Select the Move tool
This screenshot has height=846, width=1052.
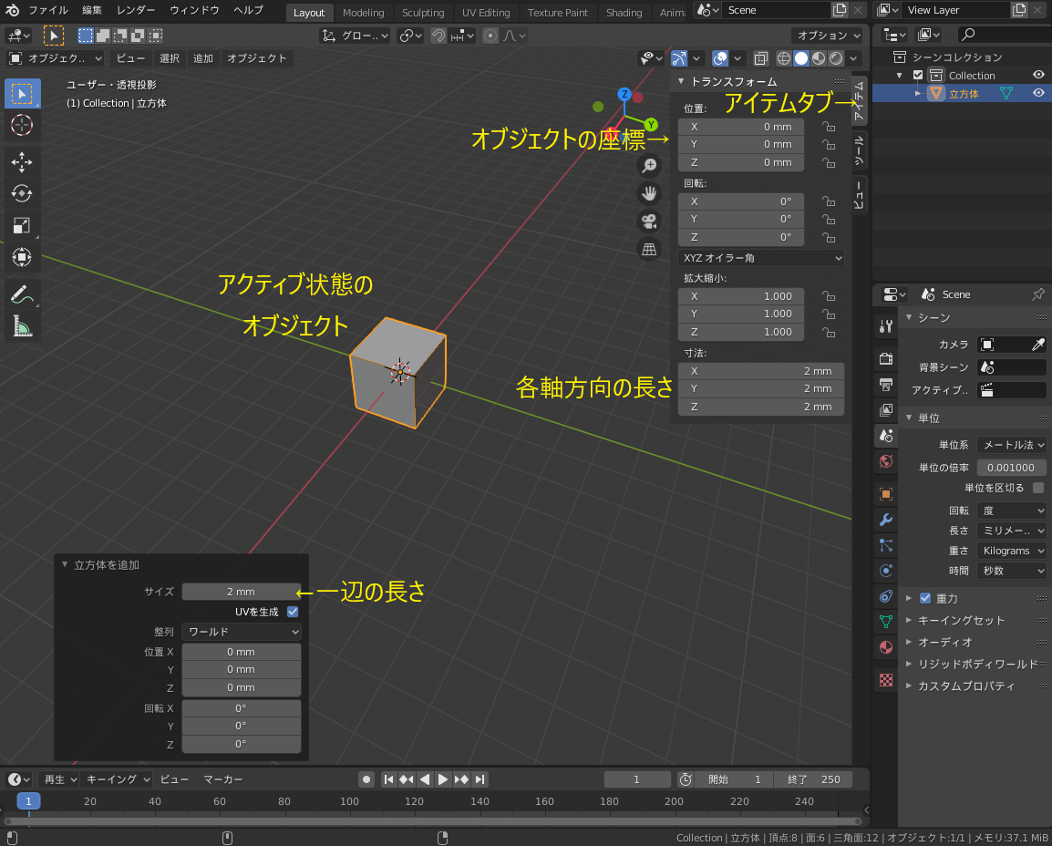tap(22, 161)
